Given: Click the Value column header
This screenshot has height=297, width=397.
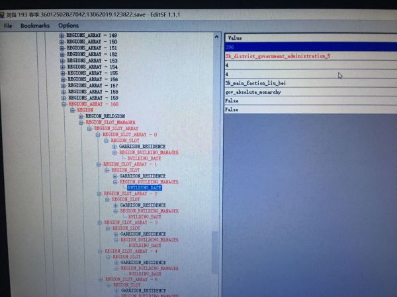Looking at the screenshot, I should [x=235, y=38].
